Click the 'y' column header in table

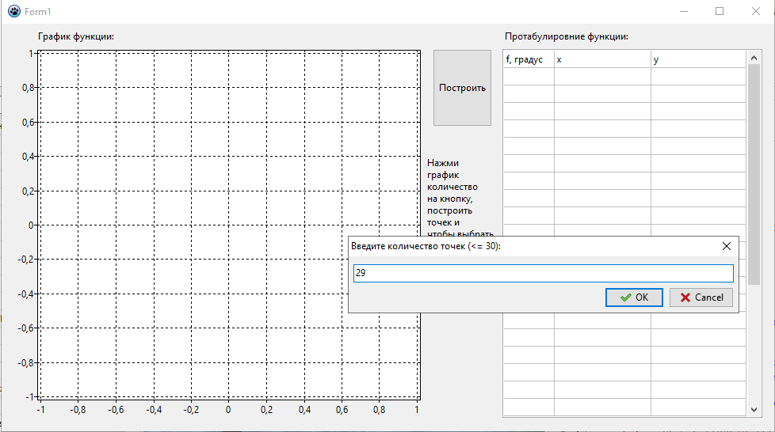[697, 60]
